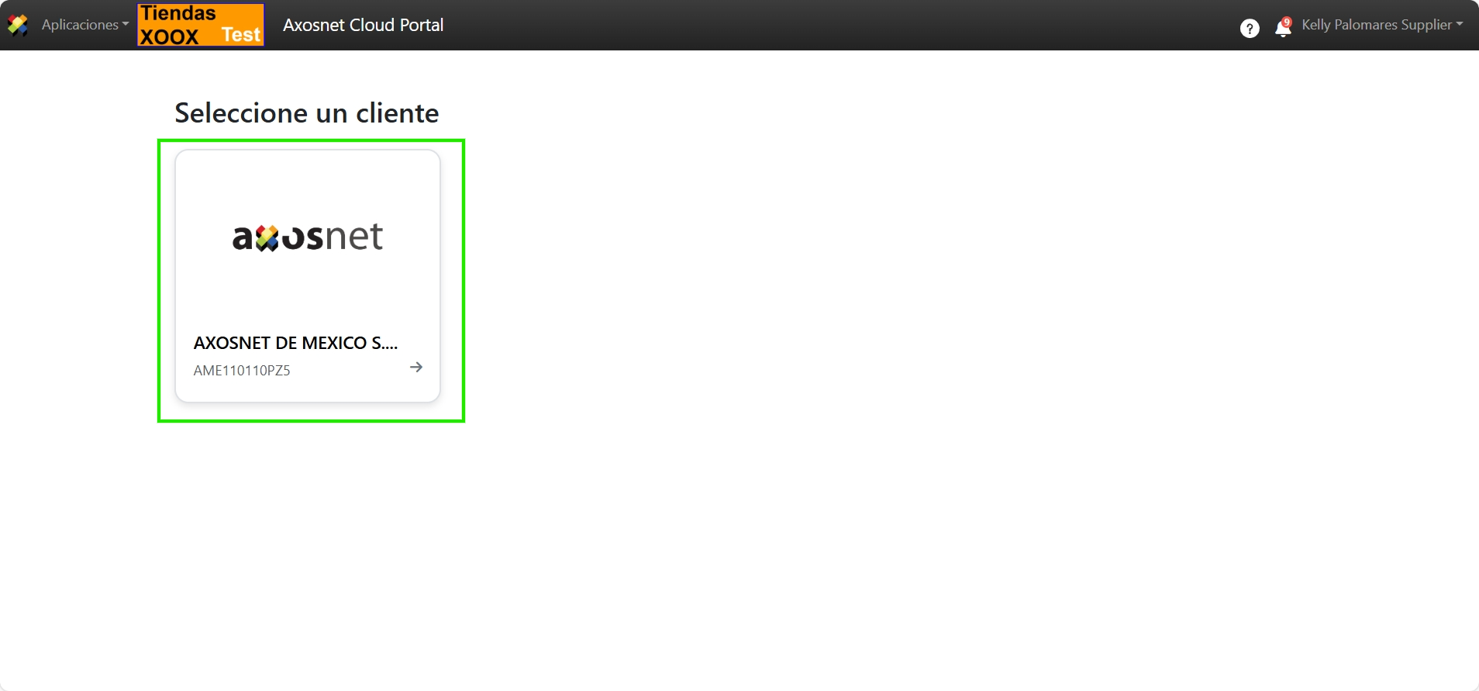Click the colorful Axosnet logo icon

coord(18,25)
